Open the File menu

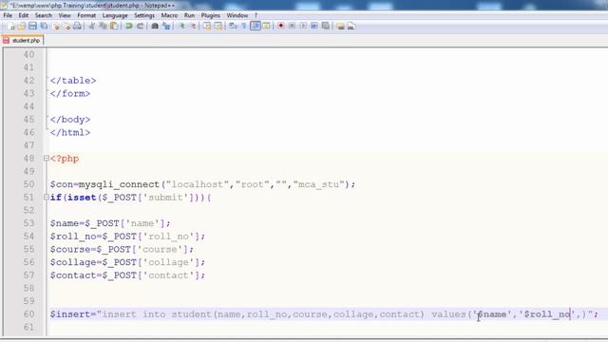click(8, 15)
